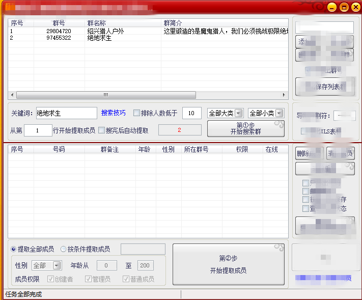Screen dimensions: 362x300
Task: Tick the checkbox ending in 态
Action: (x=305, y=208)
